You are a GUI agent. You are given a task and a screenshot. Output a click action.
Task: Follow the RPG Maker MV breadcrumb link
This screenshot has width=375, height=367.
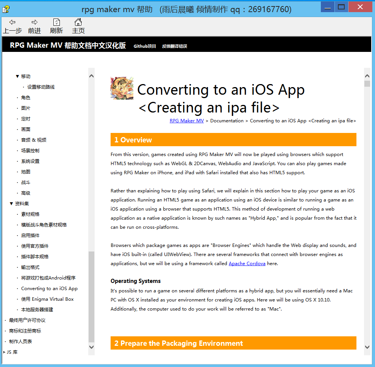tap(186, 121)
